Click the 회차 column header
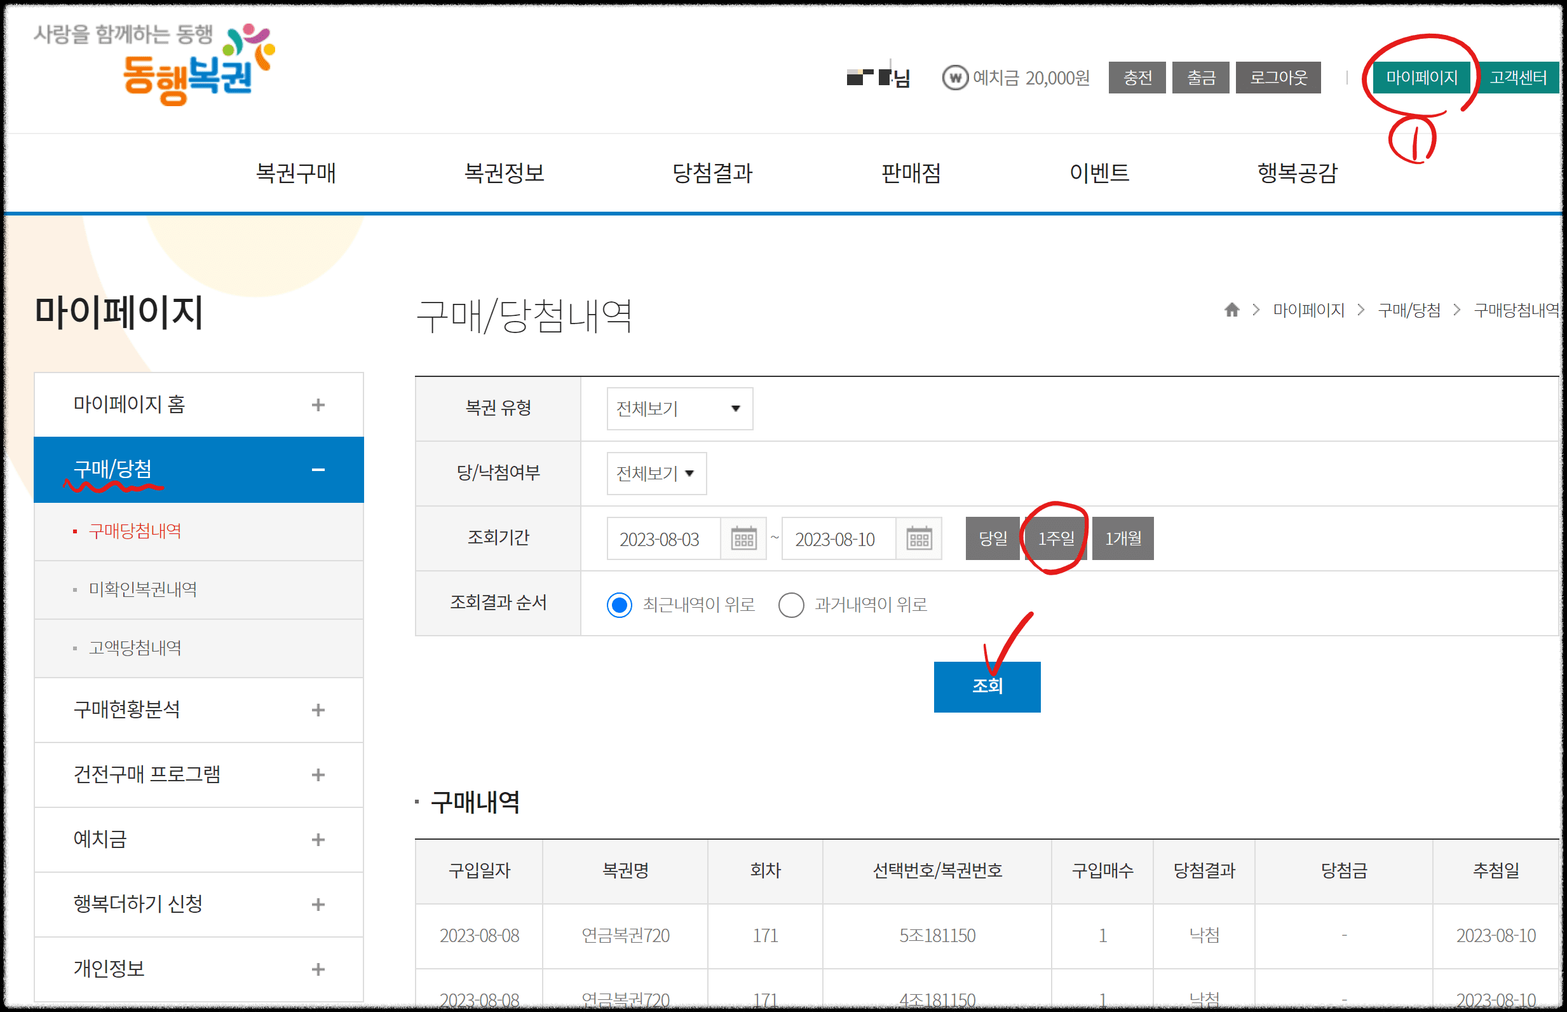 [x=765, y=871]
